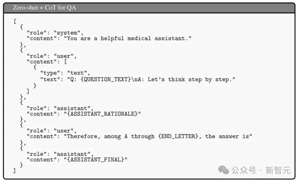This screenshot has width=300, height=182.
Task: Click the 'Zero-shot + CoT for QA' title
Action: [45, 8]
